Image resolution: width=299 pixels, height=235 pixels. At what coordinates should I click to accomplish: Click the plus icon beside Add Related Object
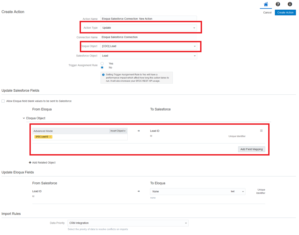pos(30,162)
